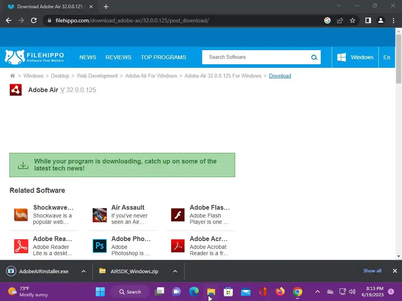Click the Adobe Air red app icon
402x301 pixels.
16,90
